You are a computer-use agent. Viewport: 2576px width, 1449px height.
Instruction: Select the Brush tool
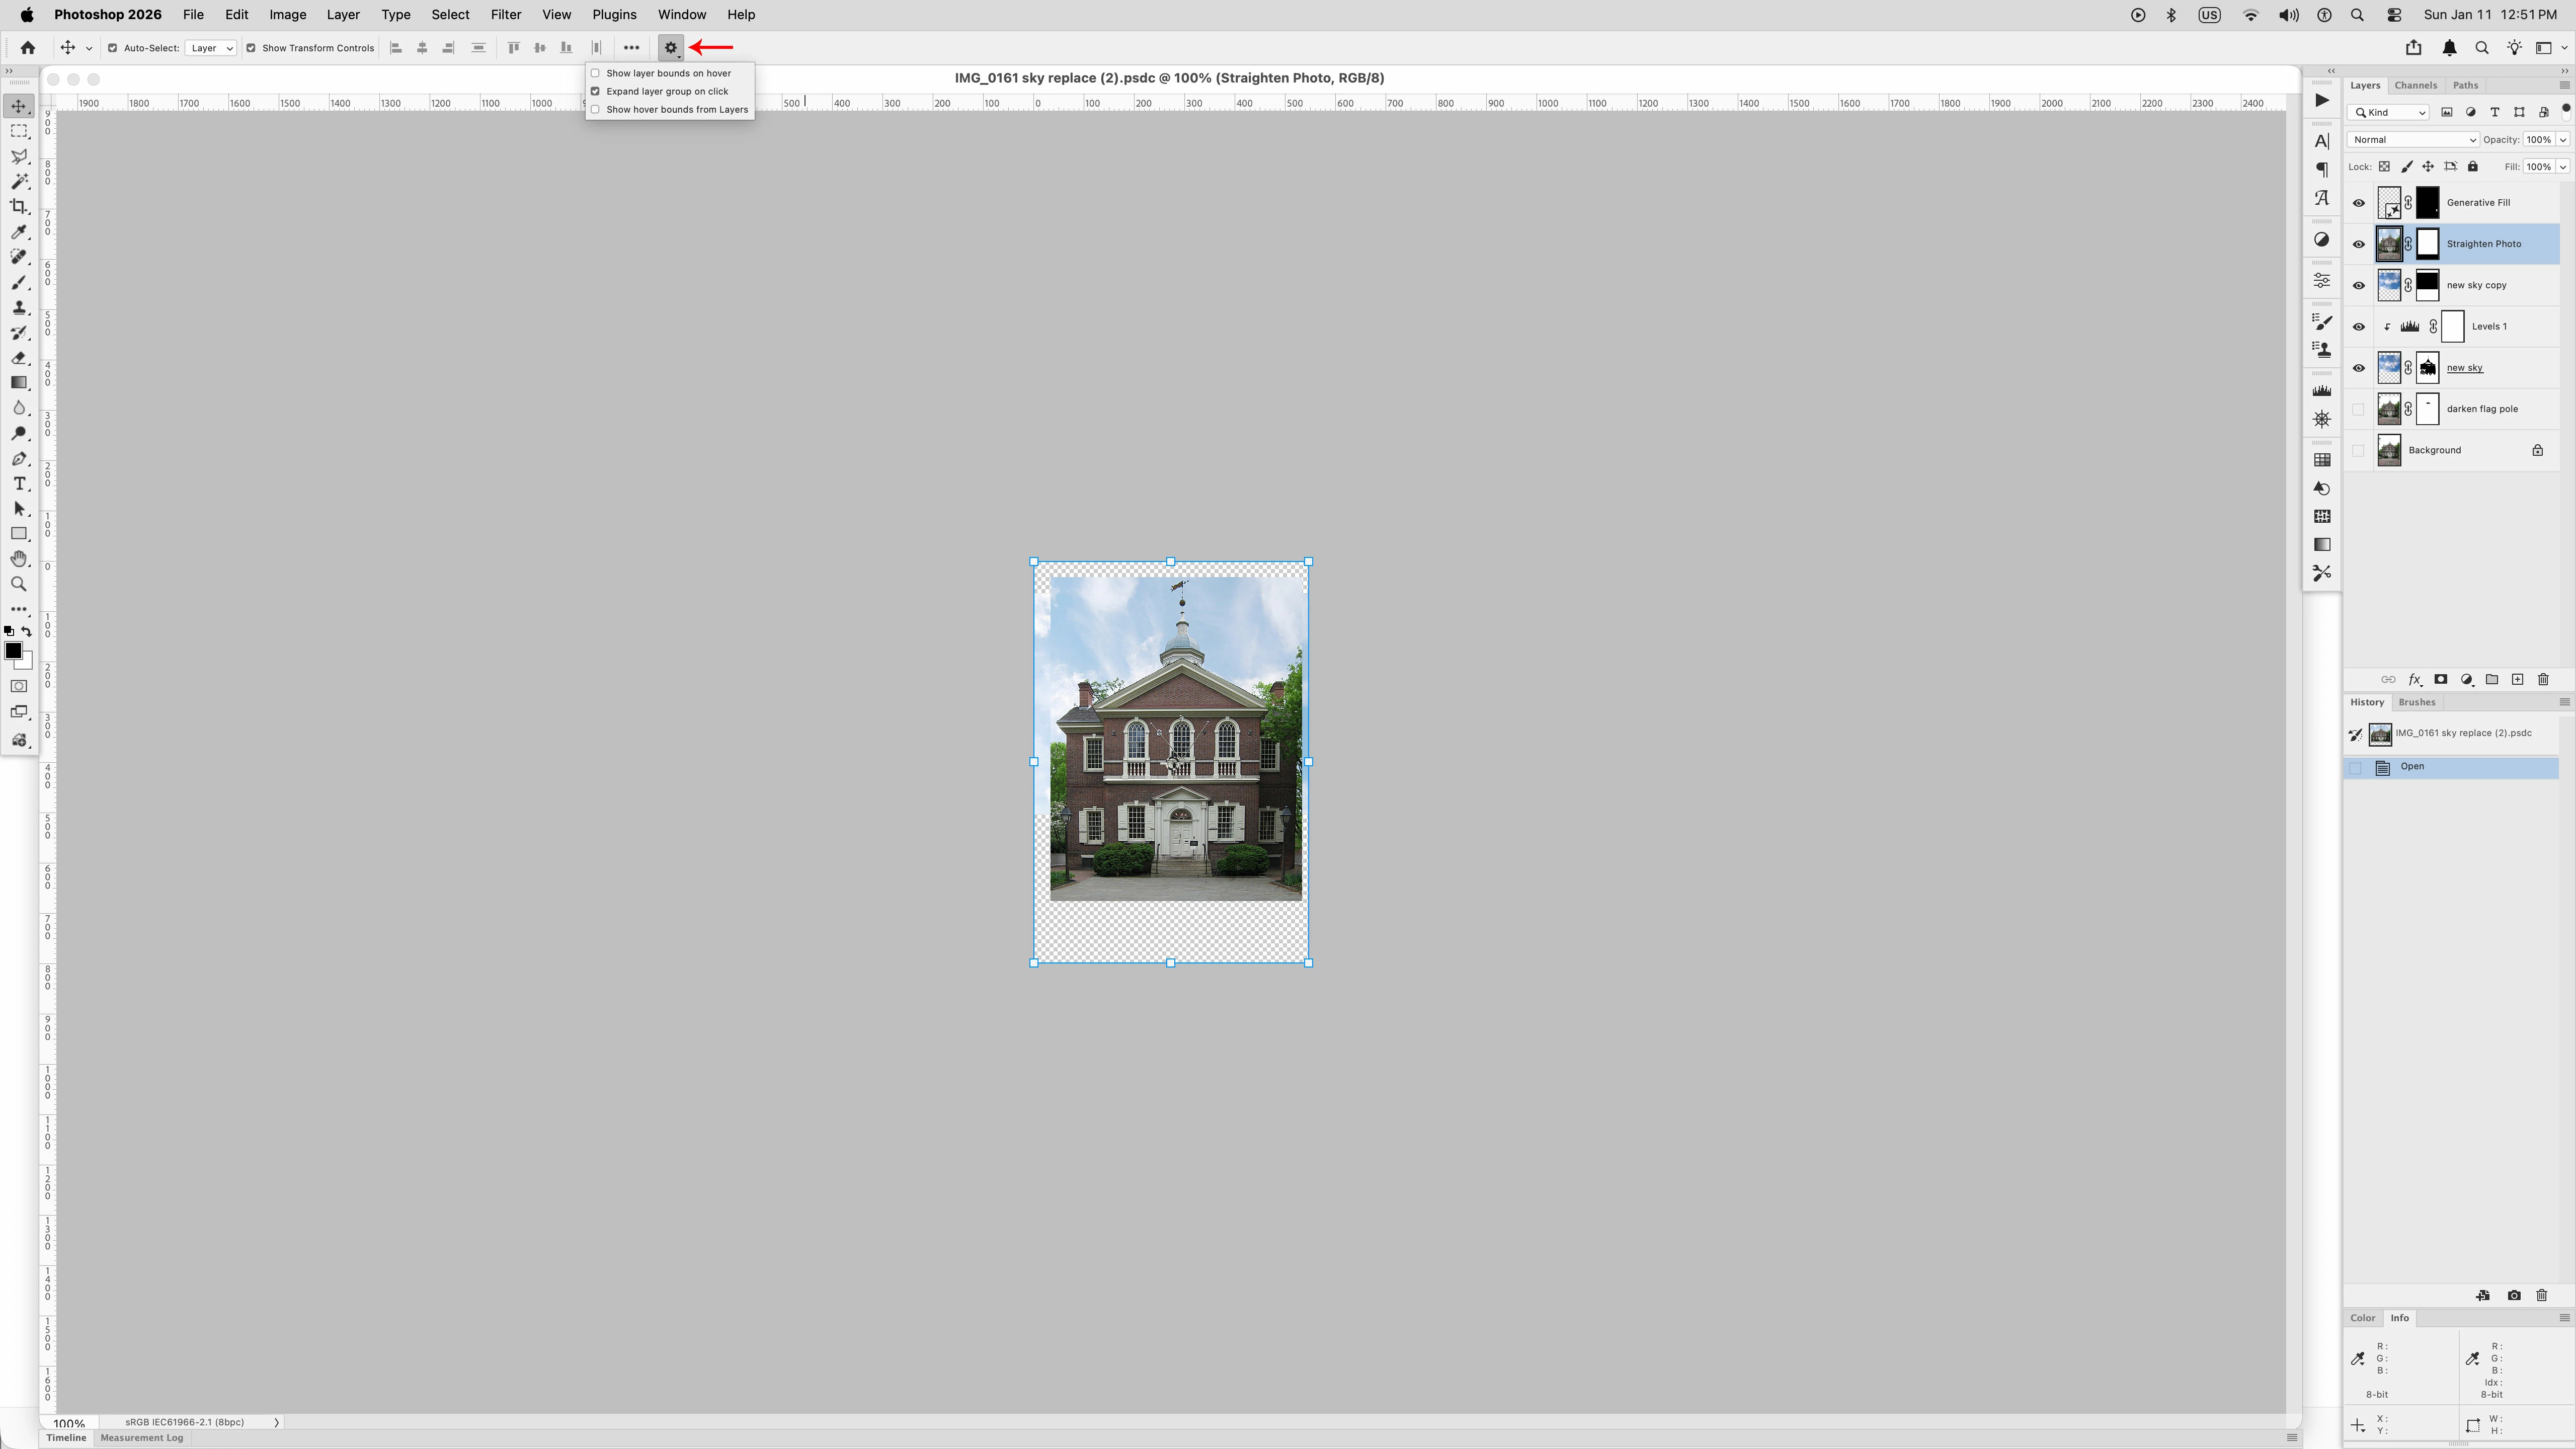[x=19, y=282]
